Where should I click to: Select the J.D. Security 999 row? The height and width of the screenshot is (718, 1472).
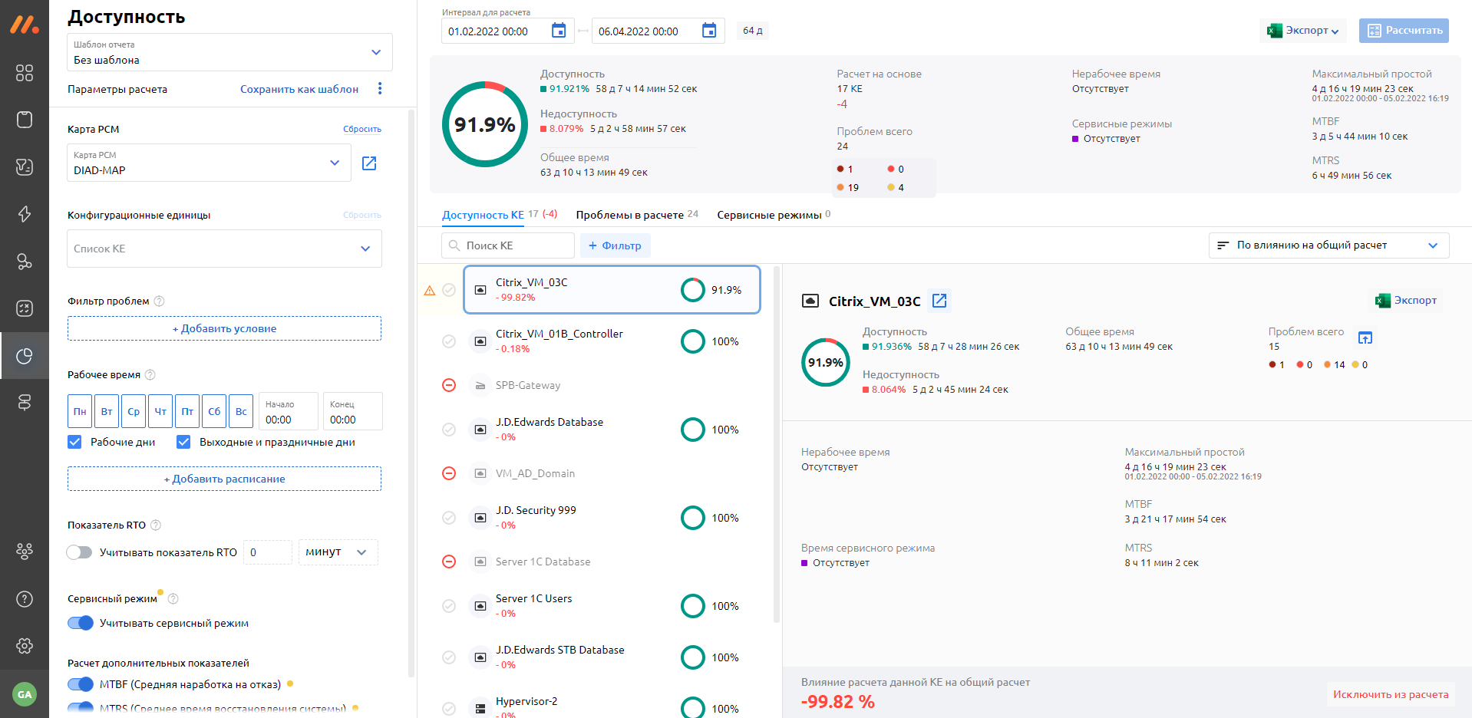[612, 518]
